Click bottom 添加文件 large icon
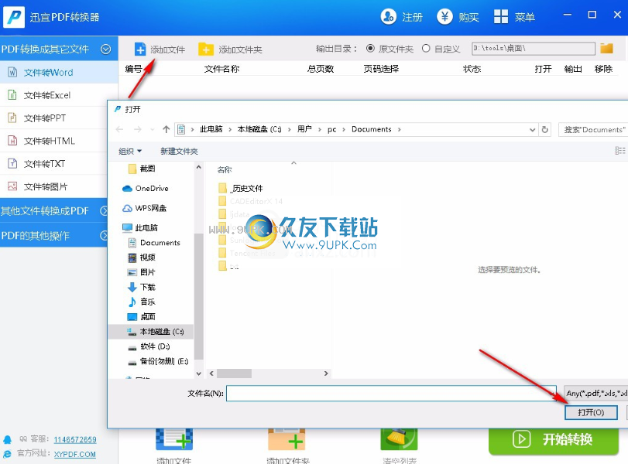 [x=173, y=439]
